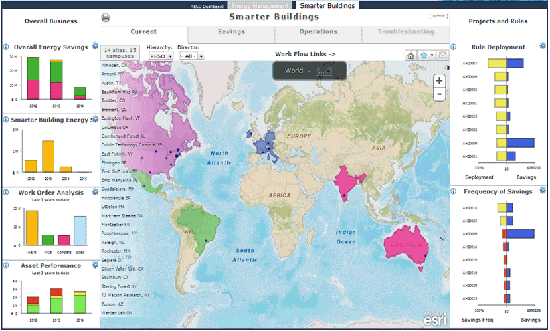Click the star favorites icon
Image resolution: width=550 pixels, height=331 pixels.
(424, 55)
